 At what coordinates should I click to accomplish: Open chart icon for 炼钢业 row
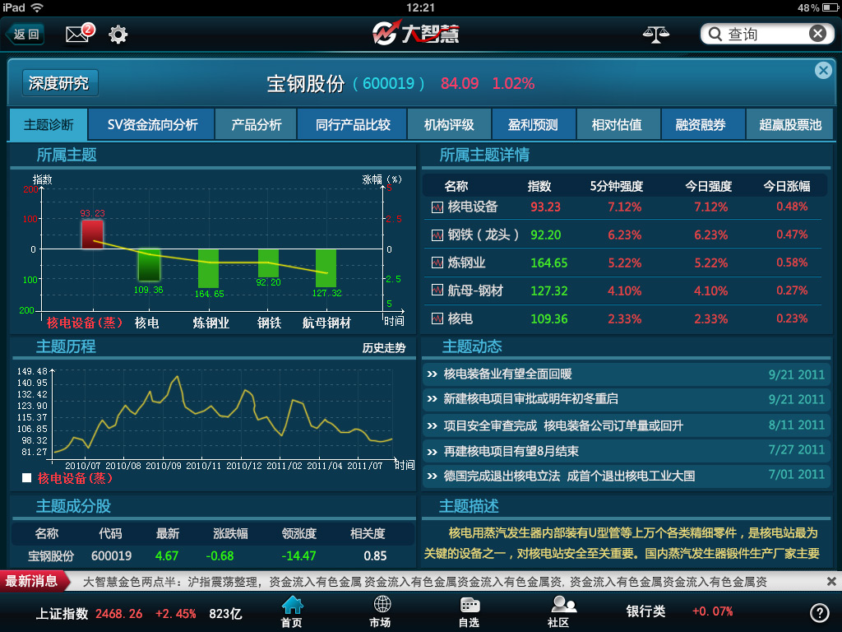tap(437, 263)
